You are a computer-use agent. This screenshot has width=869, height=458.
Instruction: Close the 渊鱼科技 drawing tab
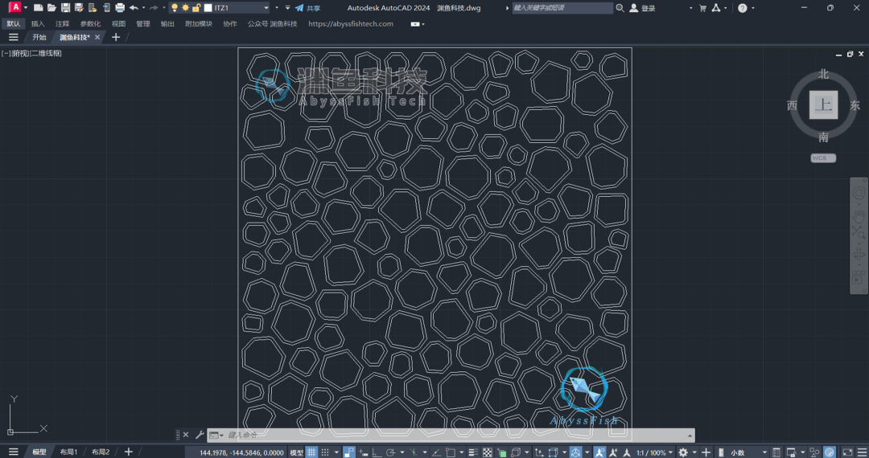(97, 37)
